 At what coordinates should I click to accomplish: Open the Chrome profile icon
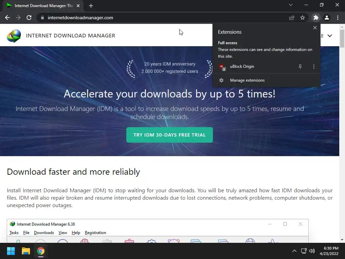(327, 18)
